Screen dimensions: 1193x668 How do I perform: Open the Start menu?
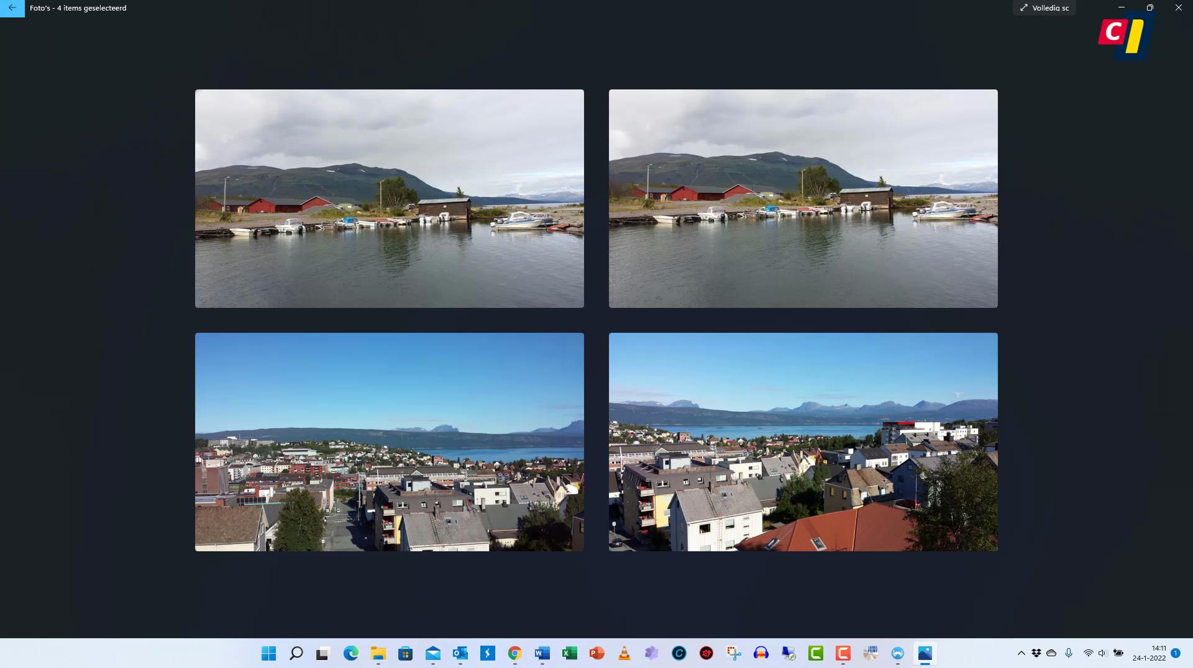coord(268,653)
